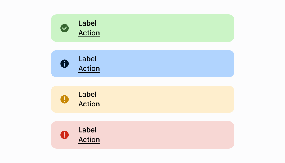Viewport: 285px width, 163px height.
Task: Click empty area of yellow warning banner
Action: point(169,99)
